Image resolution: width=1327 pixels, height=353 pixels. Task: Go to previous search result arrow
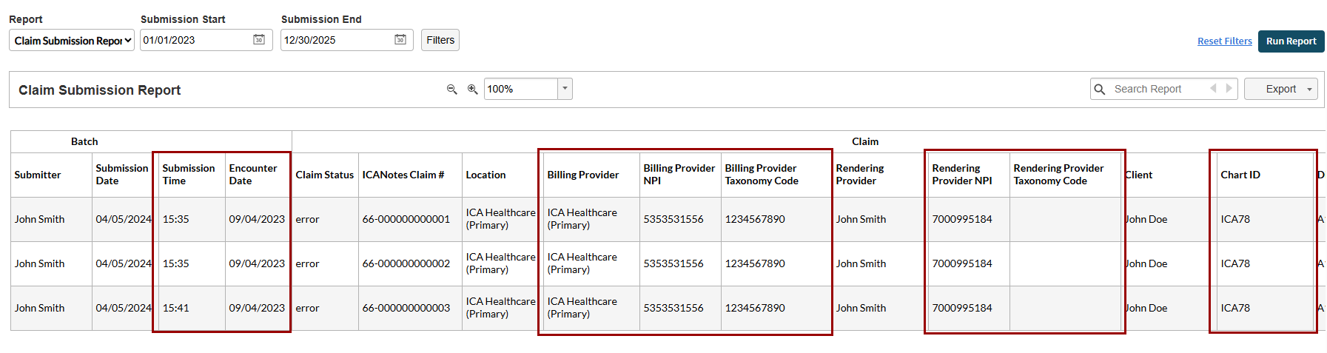(1213, 89)
